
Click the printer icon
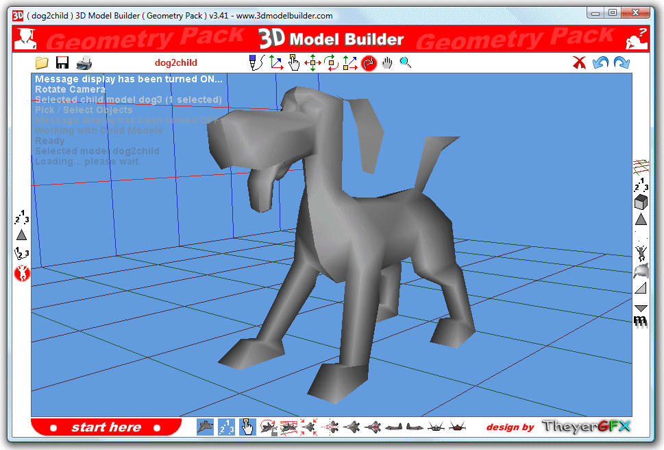(x=84, y=63)
